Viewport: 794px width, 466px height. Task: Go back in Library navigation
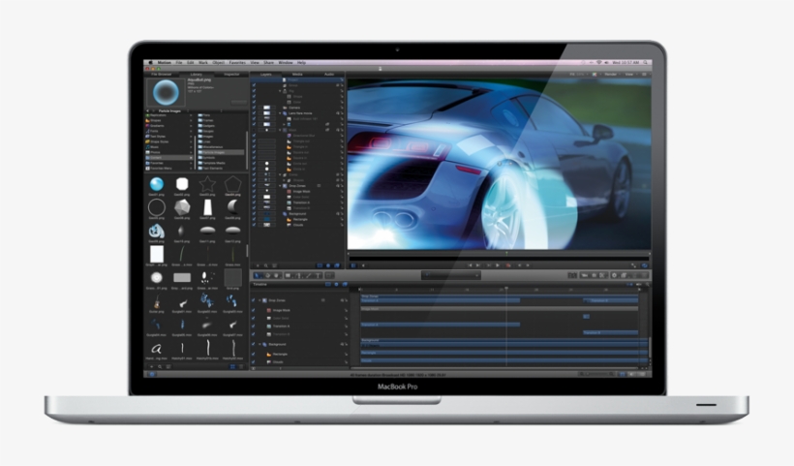click(147, 110)
